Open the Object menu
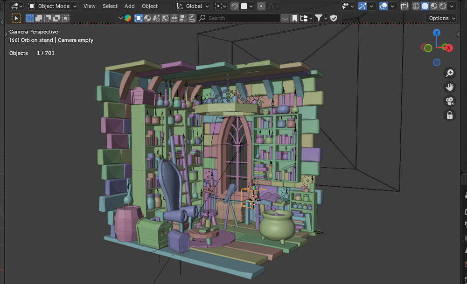Screen dimensions: 467x284 (149, 6)
